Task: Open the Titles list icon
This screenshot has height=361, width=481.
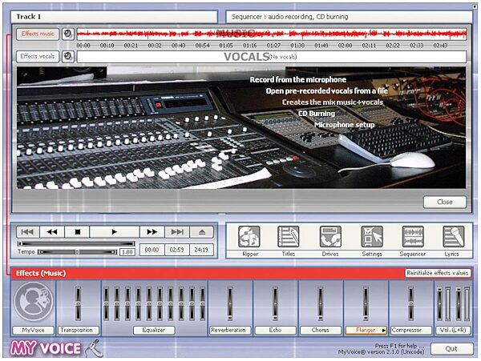Action: [x=289, y=236]
